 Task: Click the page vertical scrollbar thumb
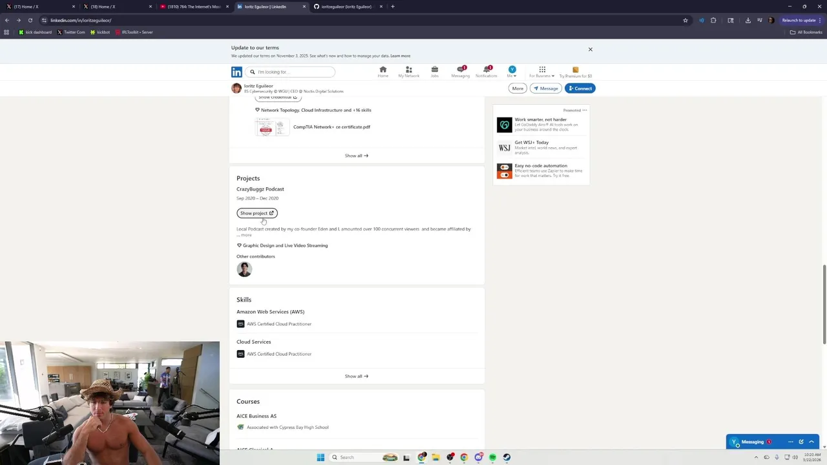[824, 305]
